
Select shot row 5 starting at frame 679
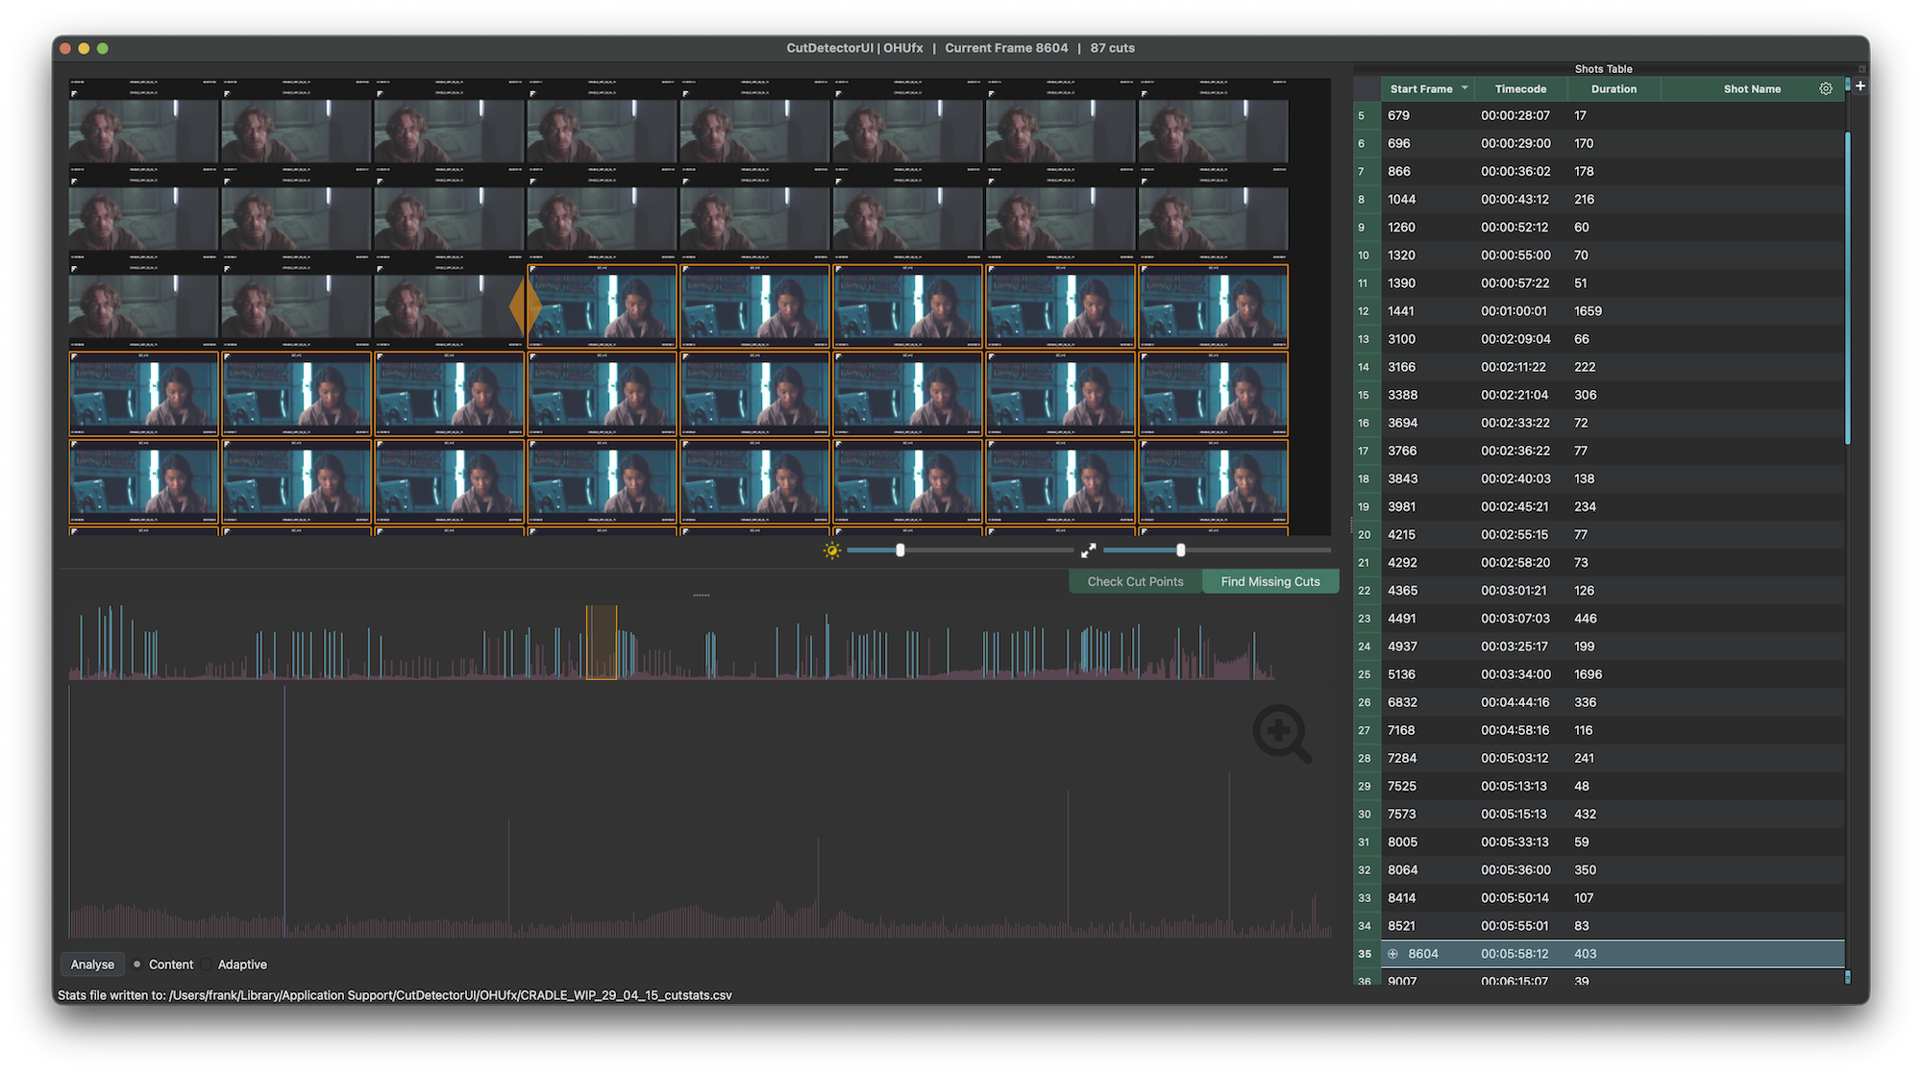click(x=1599, y=115)
